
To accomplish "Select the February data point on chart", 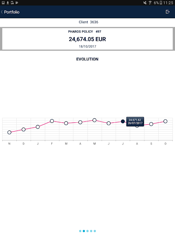I will coord(52,121).
